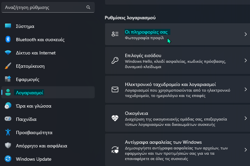
Task: Click the Εφαρμογές apps icon
Action: (8, 79)
